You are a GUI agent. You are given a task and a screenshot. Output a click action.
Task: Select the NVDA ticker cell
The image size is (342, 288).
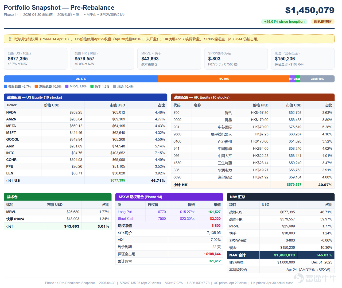[23, 112]
